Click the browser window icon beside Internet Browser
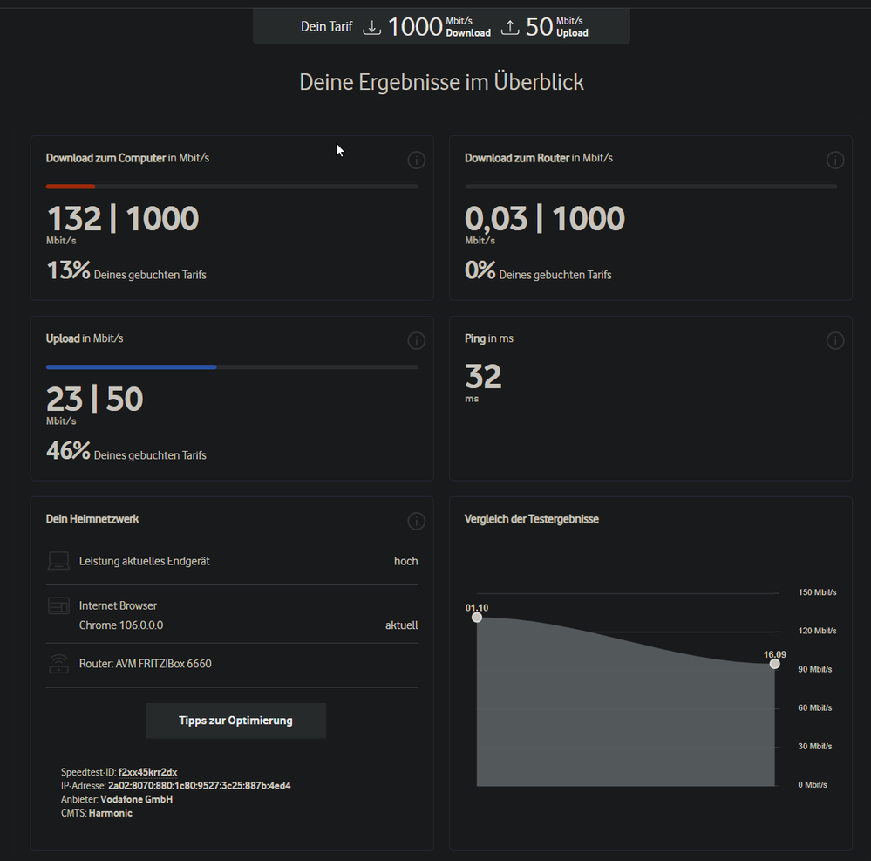This screenshot has height=861, width=871. (x=59, y=605)
